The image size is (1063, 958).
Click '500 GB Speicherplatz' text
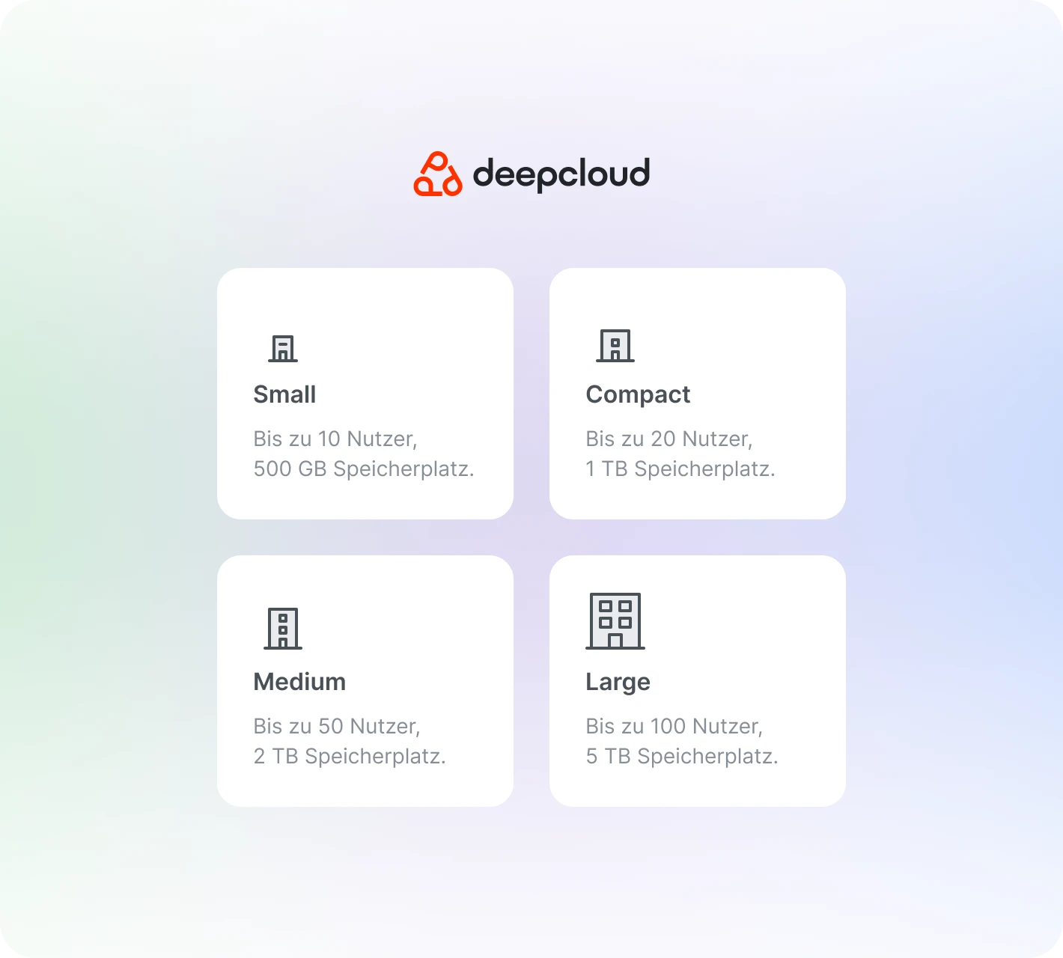pos(363,469)
